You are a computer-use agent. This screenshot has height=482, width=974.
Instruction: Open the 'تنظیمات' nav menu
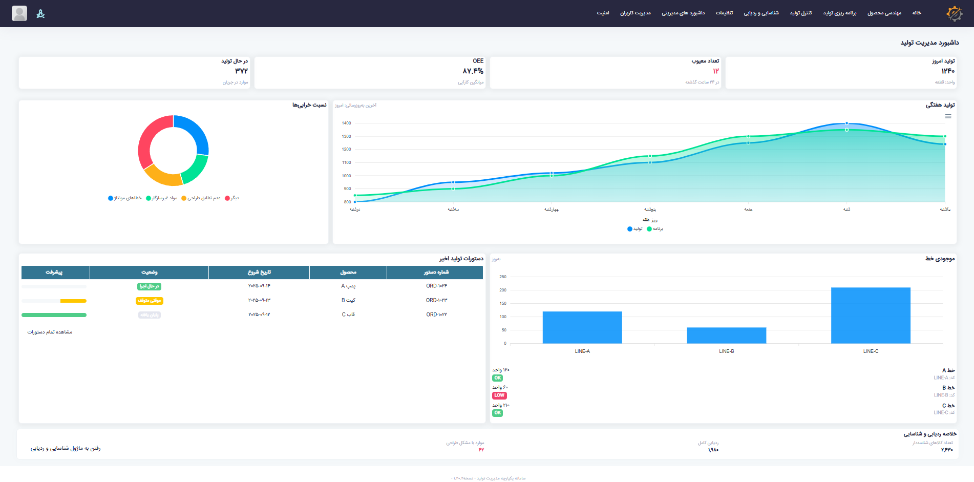(x=724, y=13)
